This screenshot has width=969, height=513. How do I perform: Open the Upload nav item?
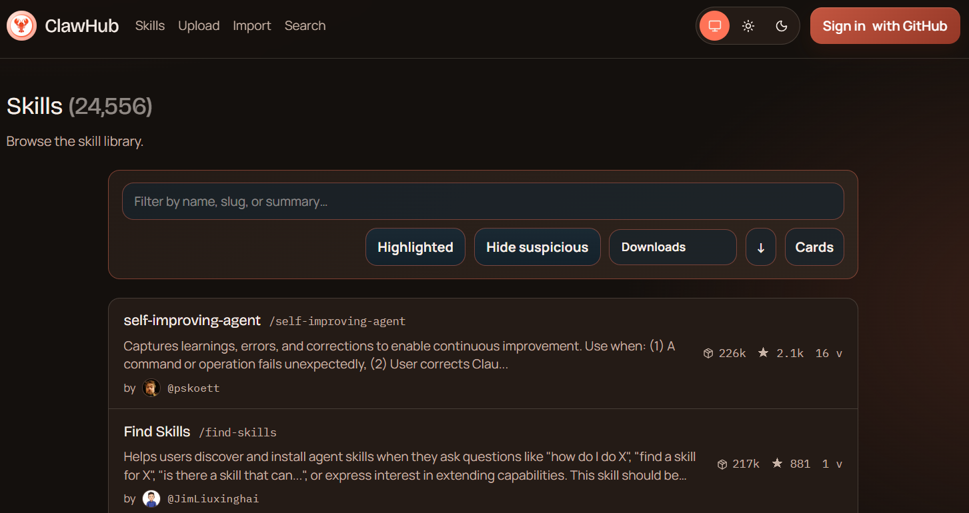199,26
